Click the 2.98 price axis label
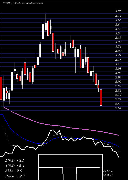 point(118,77)
